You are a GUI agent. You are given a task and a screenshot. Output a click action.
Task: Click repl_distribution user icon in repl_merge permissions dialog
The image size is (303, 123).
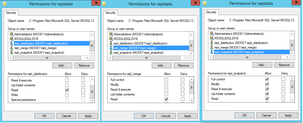(x=111, y=43)
